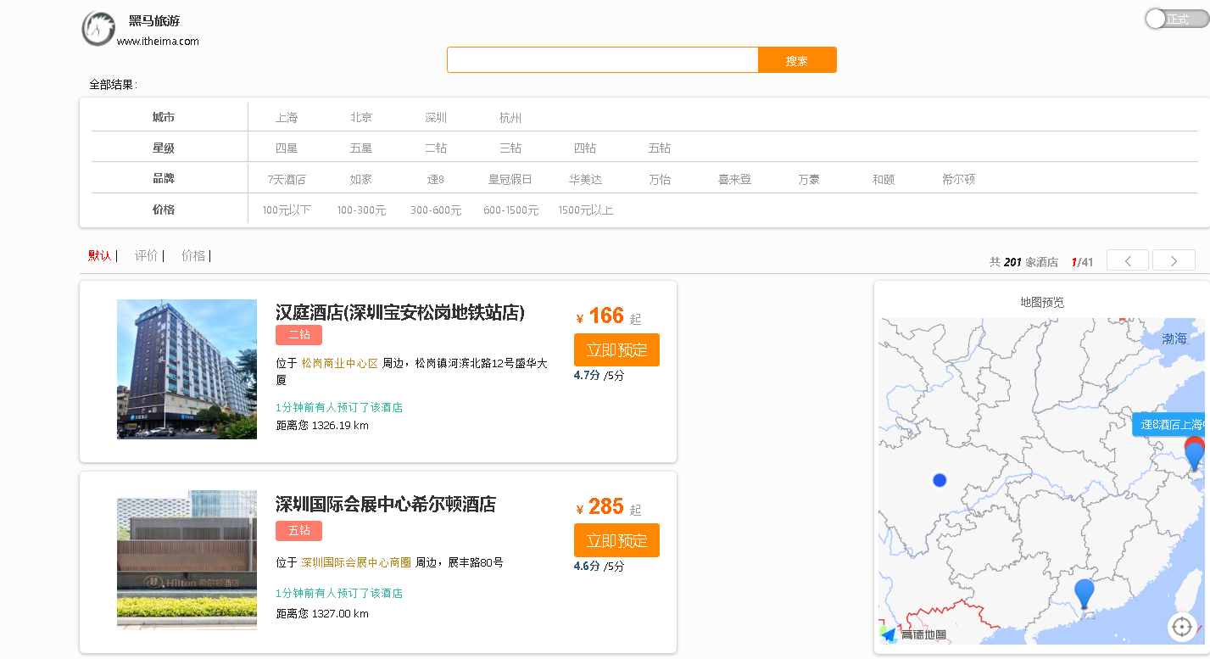Select the 1500元以上 price range
This screenshot has height=659, width=1210.
pos(585,210)
